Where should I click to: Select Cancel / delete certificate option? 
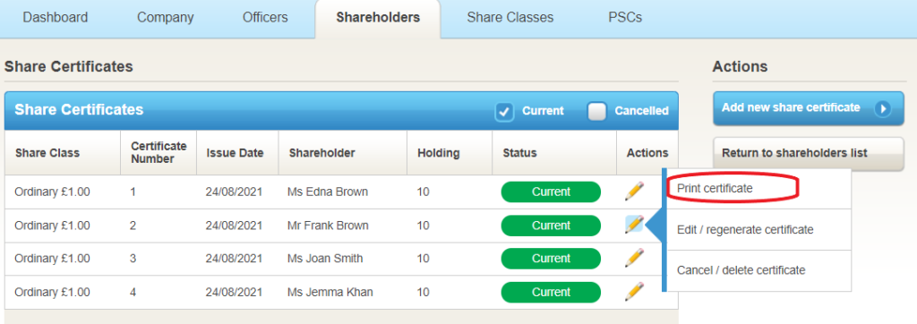741,270
